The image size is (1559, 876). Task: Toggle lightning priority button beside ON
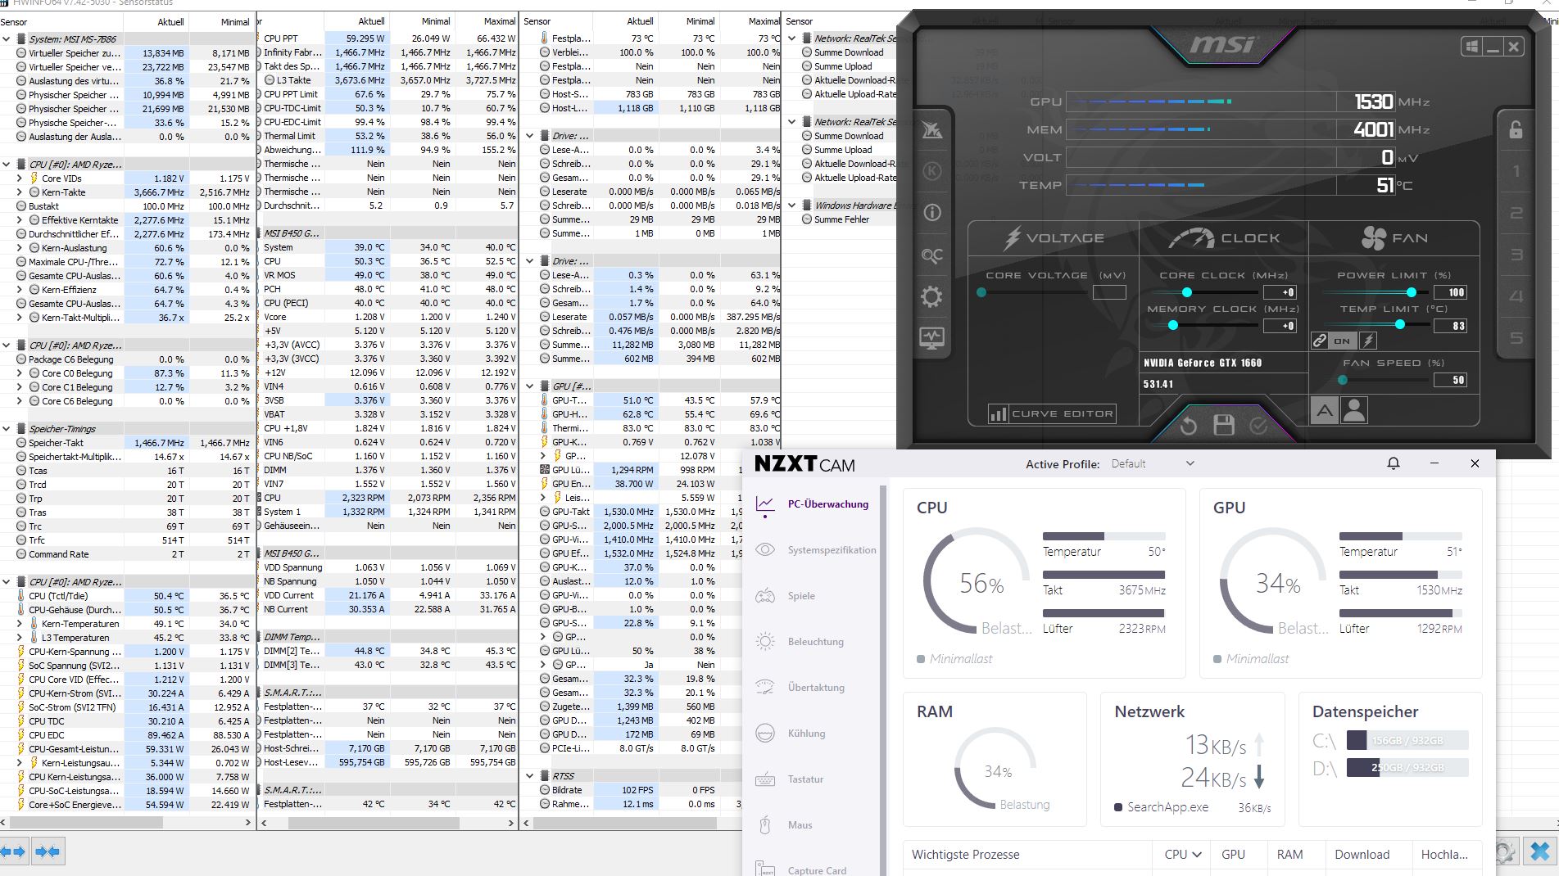1368,341
